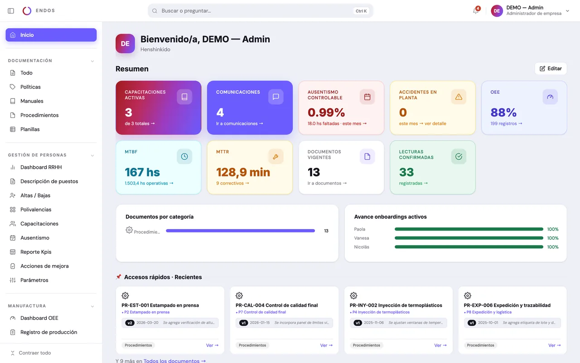Go to Descripción de puestos
580x363 pixels.
pos(51,181)
